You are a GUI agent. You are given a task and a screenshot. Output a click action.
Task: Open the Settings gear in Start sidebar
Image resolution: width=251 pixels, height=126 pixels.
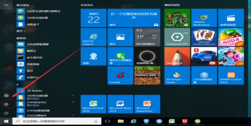pyautogui.click(x=6, y=104)
